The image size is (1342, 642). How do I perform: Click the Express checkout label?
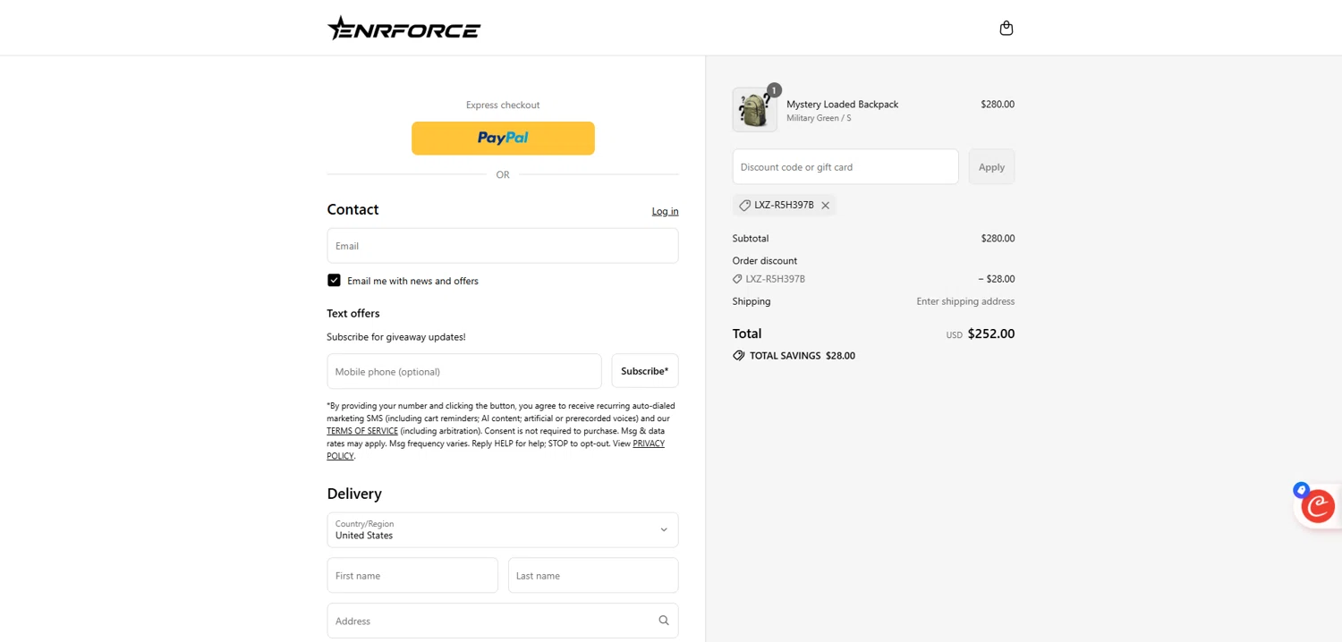(503, 106)
